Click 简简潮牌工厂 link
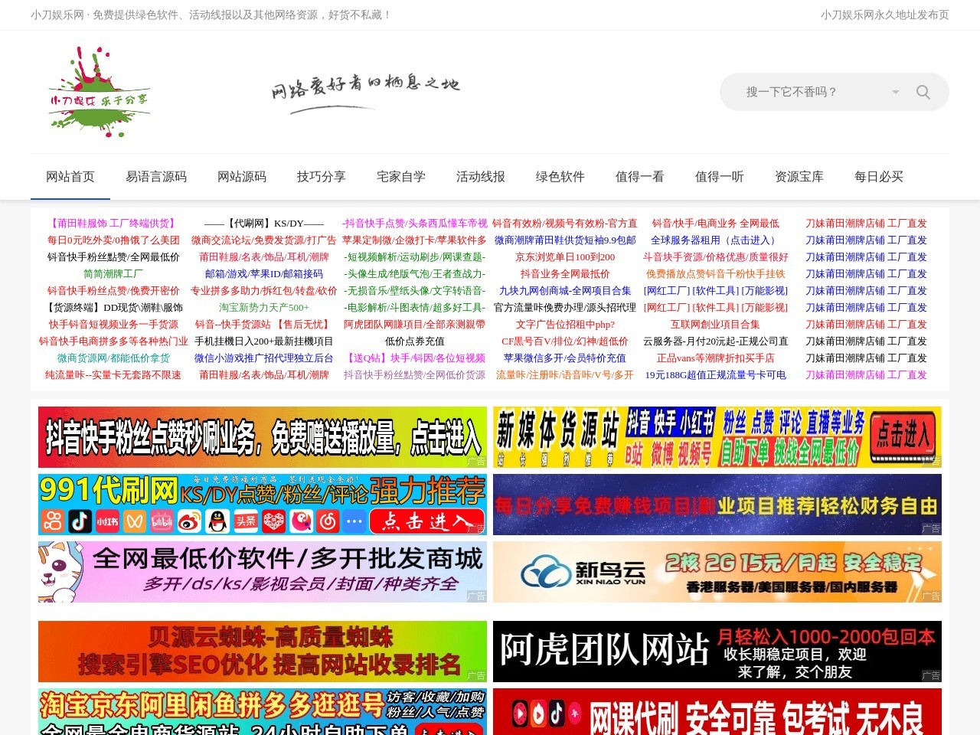 point(113,274)
